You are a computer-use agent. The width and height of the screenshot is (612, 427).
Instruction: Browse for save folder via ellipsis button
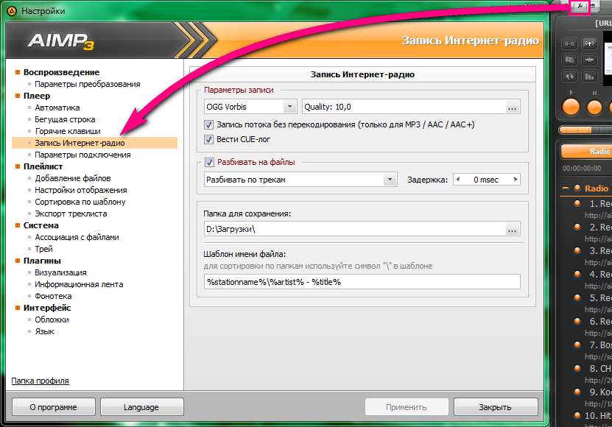(x=513, y=230)
